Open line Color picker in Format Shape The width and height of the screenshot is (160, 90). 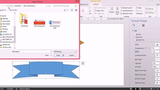[x=158, y=44]
